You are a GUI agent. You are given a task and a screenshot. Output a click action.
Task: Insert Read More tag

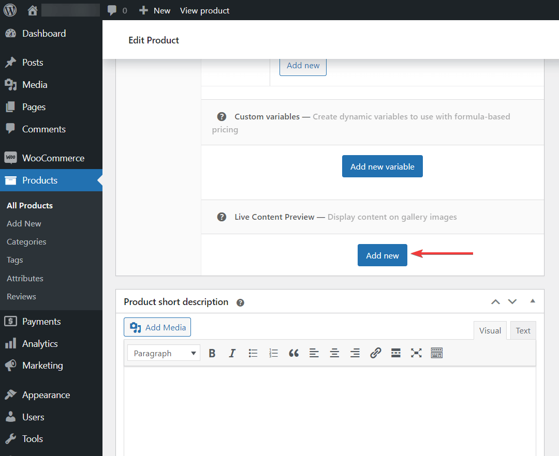396,353
